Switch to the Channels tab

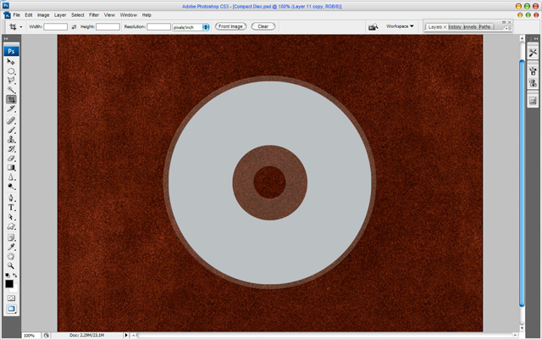[470, 27]
